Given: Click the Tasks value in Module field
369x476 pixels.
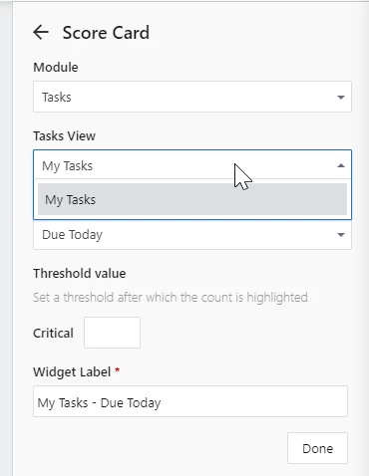Looking at the screenshot, I should (x=57, y=98).
